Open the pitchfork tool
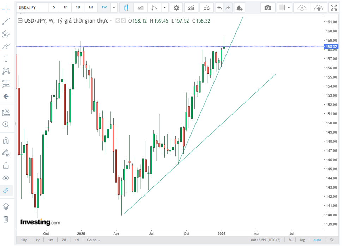Screen dimensions: 344x247 [x=6, y=34]
